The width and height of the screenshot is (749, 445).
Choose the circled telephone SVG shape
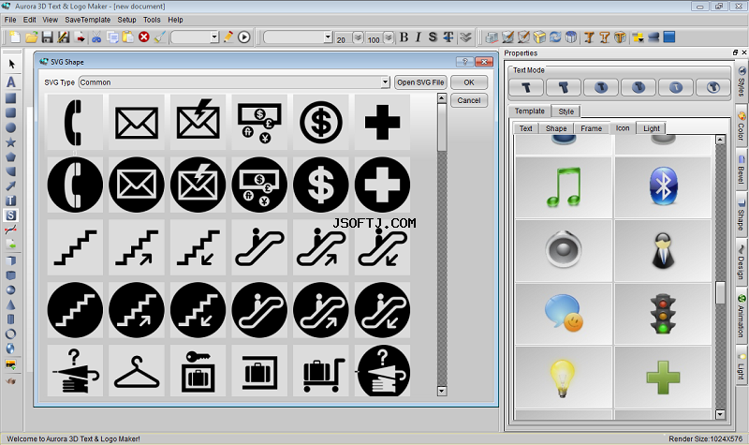[75, 185]
